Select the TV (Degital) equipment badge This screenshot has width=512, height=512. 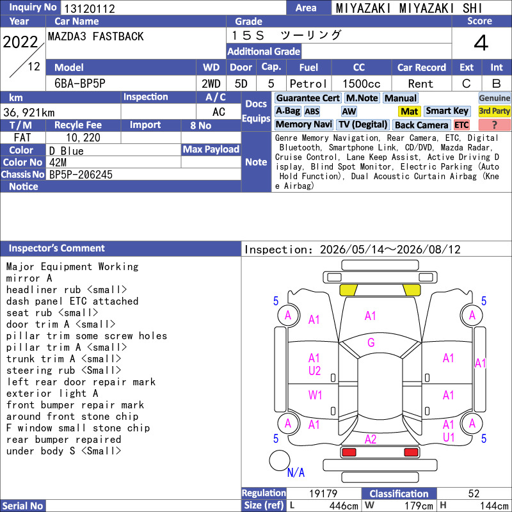363,125
